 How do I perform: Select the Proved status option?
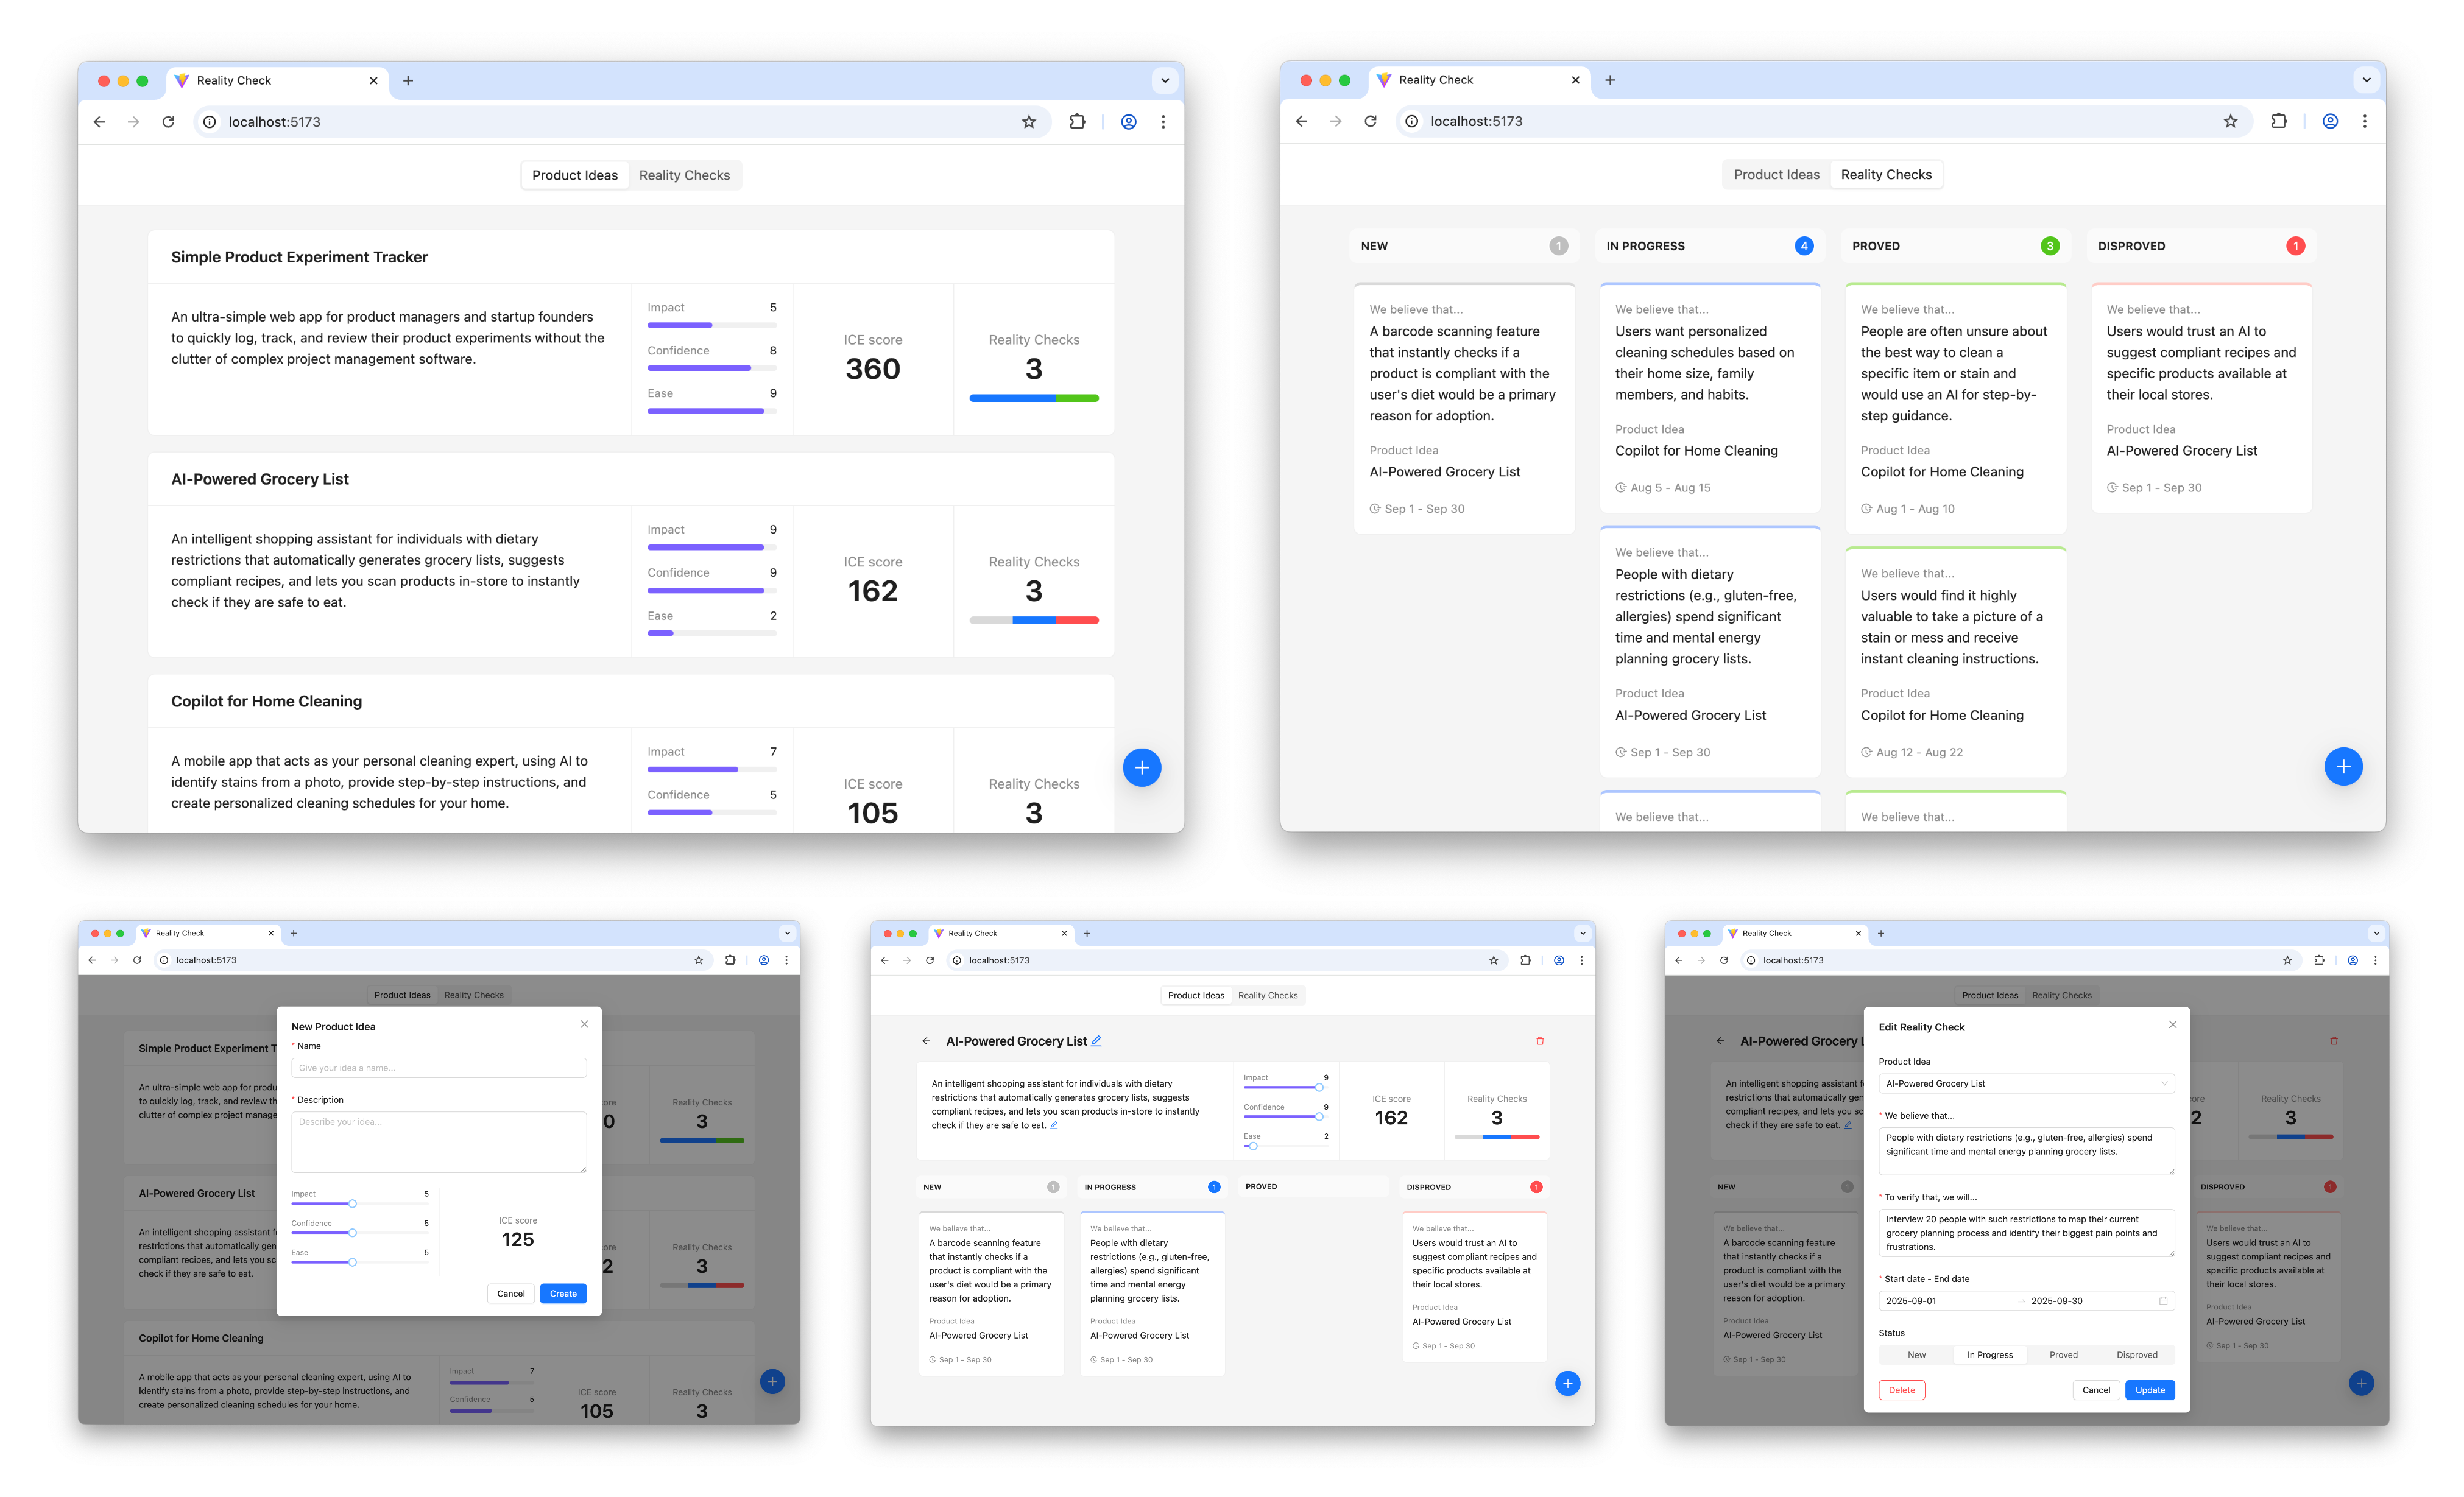2063,1355
